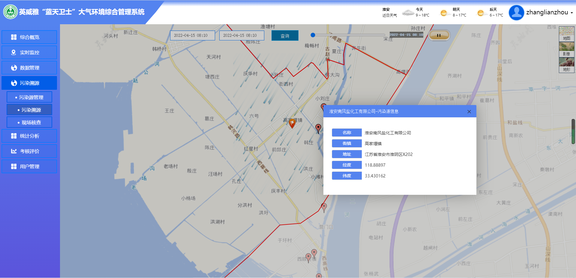
Task: Switch to 地图 map layer
Action: (567, 34)
